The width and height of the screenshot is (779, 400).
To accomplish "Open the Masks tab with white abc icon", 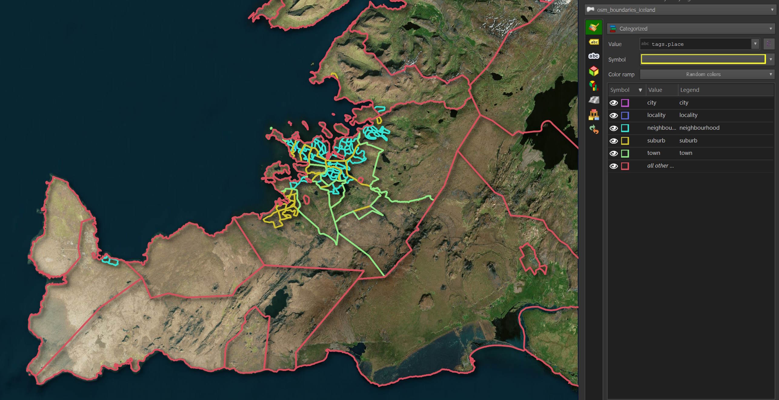I will (594, 56).
